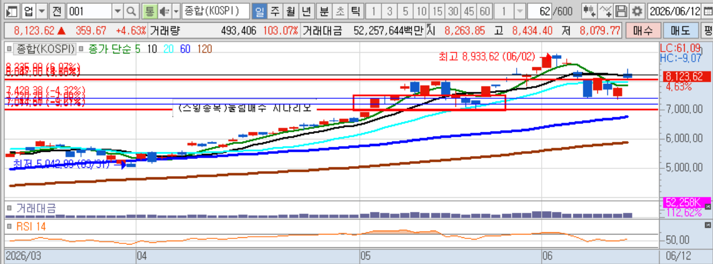Choose the 10 interval button
Image resolution: width=713 pixels, height=264 pixels.
422,11
